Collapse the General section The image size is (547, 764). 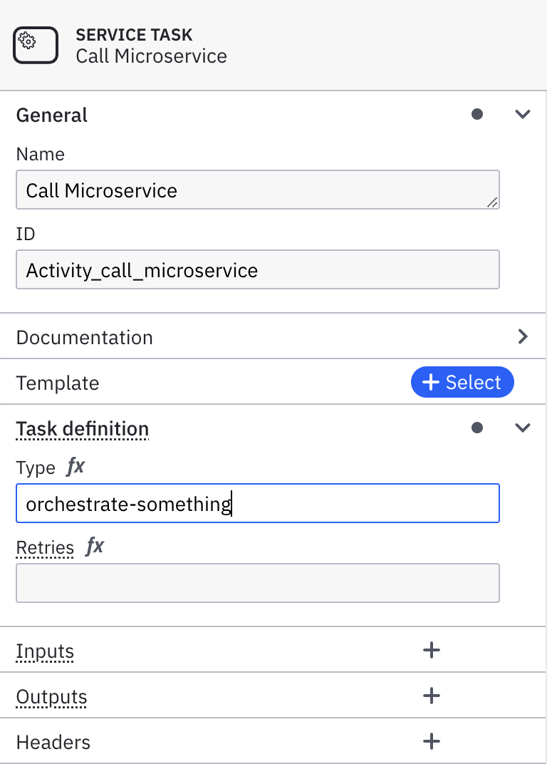(522, 114)
